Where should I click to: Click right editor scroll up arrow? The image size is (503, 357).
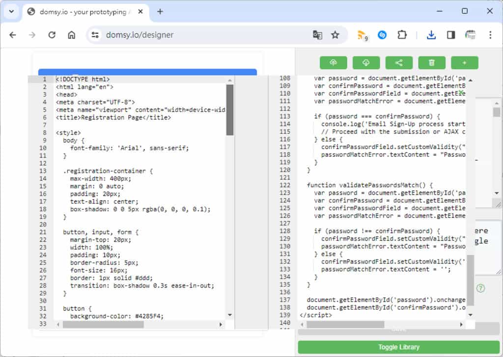coord(470,80)
